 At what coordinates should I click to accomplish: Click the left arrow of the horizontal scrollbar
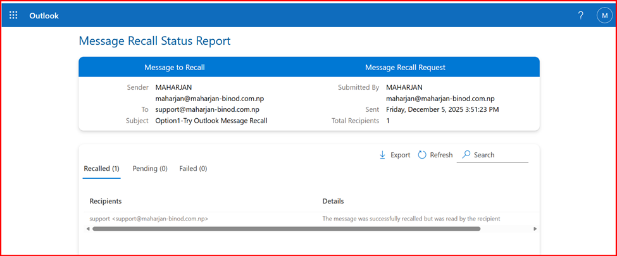[87, 229]
